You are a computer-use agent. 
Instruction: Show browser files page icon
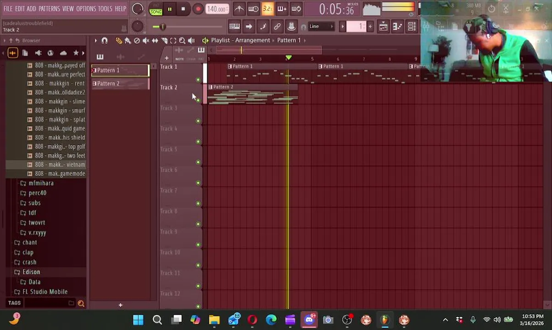25,53
